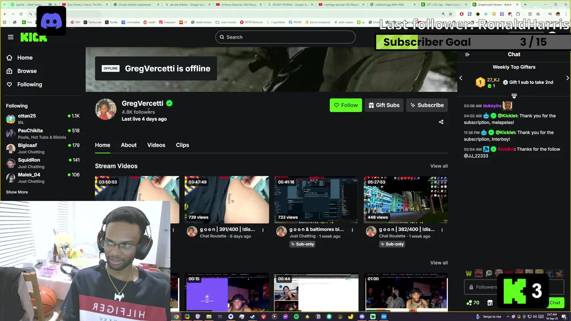Open the MSTR Network bookmark
This screenshot has height=321, width=571.
pyautogui.click(x=251, y=22)
